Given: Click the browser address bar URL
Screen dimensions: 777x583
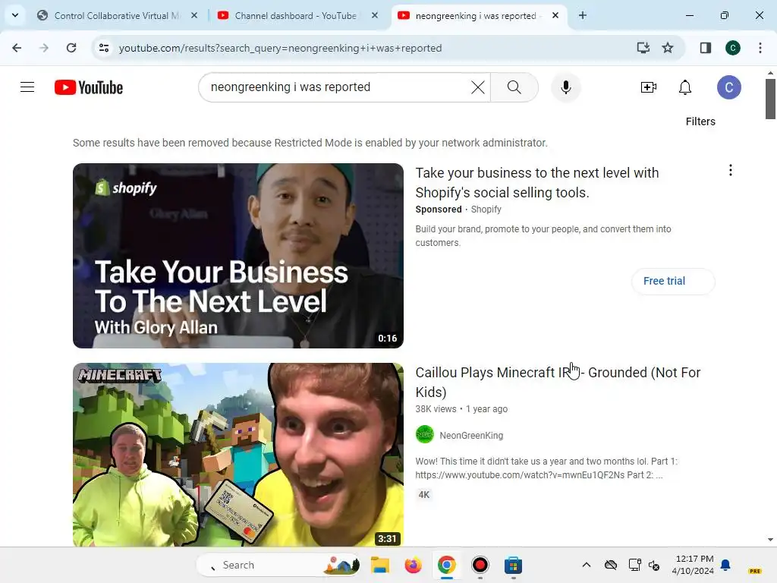Looking at the screenshot, I should 280,48.
